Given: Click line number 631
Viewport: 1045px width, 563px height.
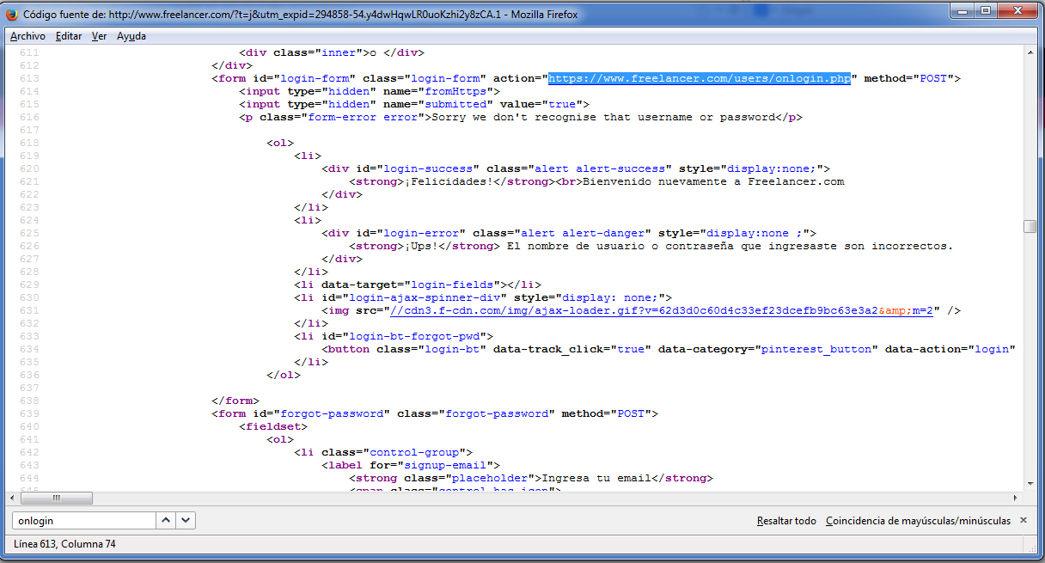Looking at the screenshot, I should click(29, 310).
